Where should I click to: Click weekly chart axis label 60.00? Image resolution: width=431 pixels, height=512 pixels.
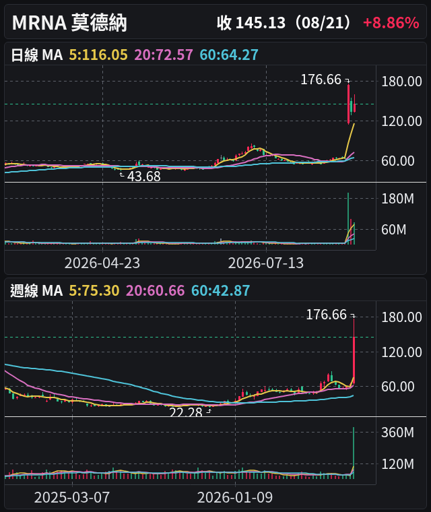pyautogui.click(x=398, y=387)
